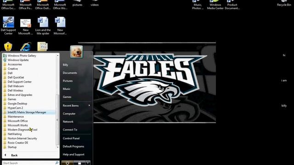Open the Music, Photos desktop shortcut

tap(198, 5)
